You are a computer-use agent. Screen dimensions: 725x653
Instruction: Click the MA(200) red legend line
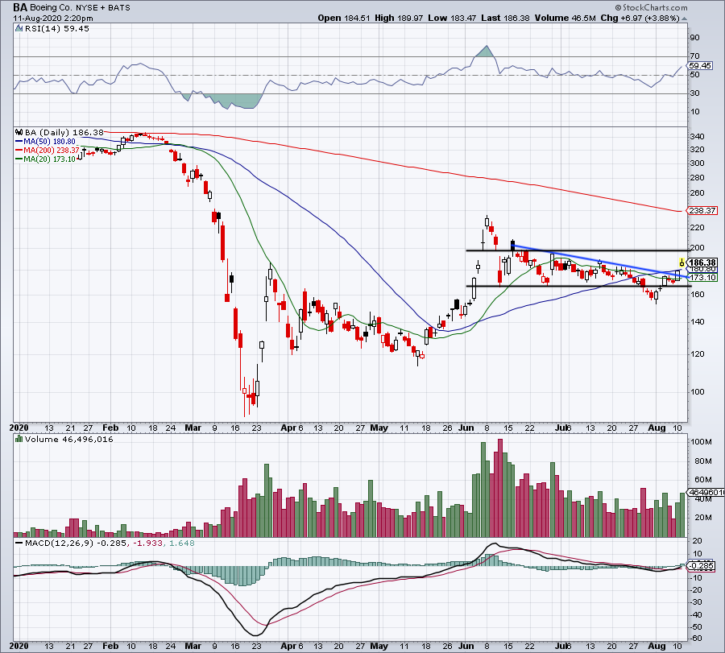19,151
